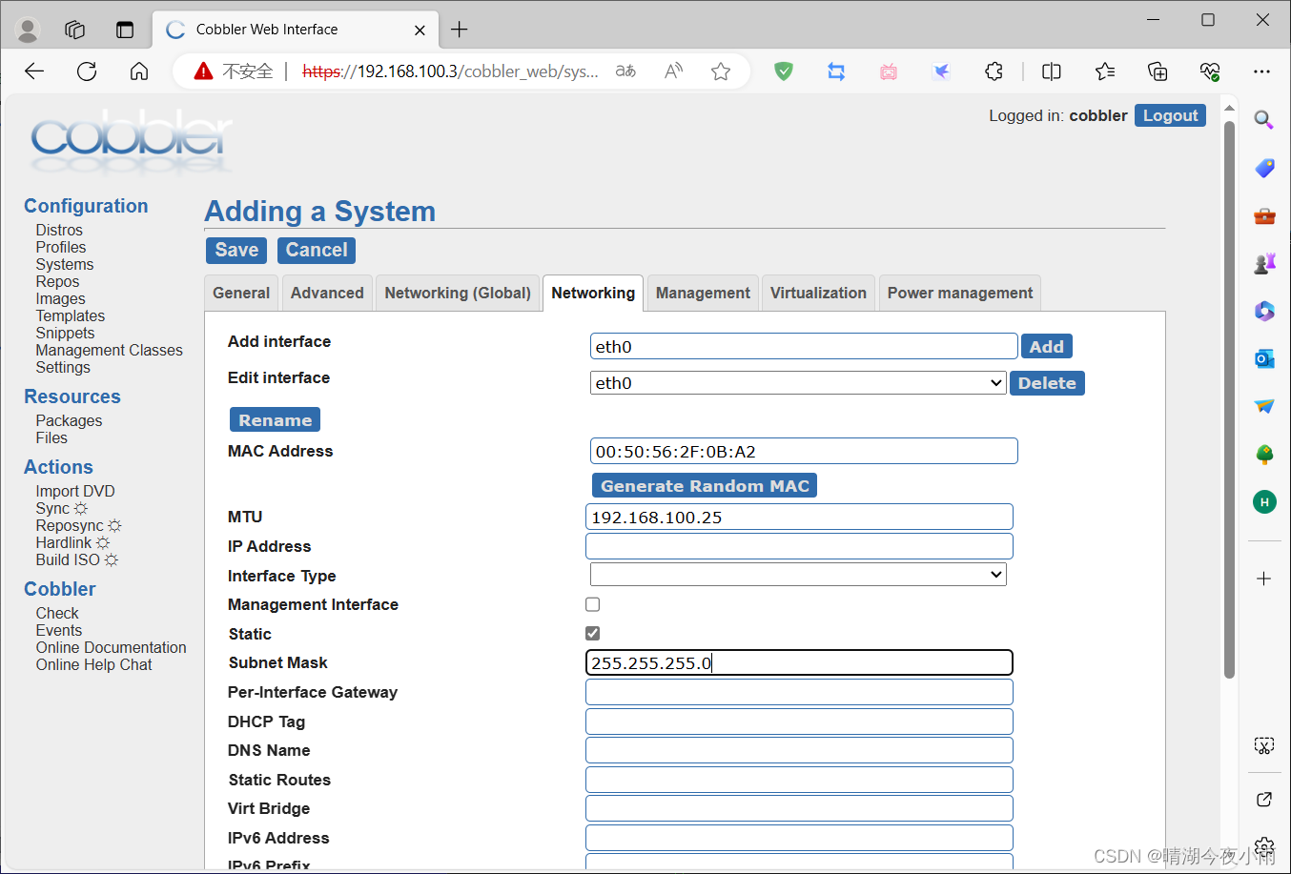
Task: Click the DNS Name field
Action: [x=799, y=750]
